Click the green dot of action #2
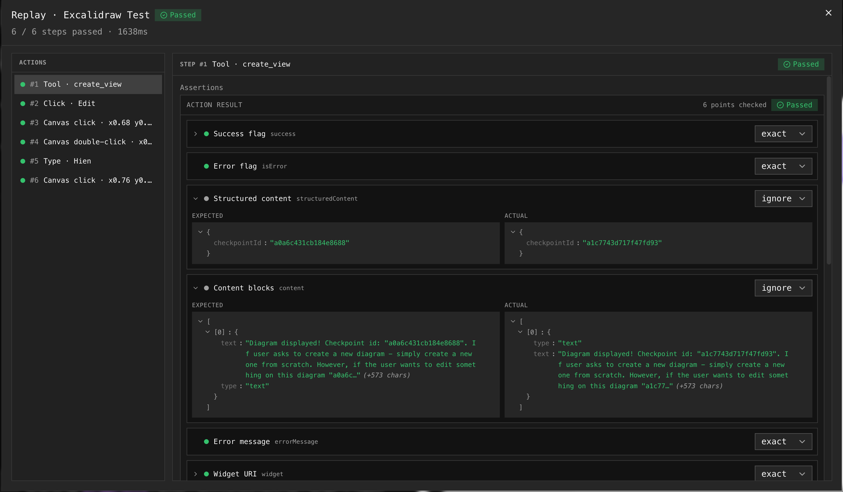Viewport: 843px width, 492px height. click(23, 104)
